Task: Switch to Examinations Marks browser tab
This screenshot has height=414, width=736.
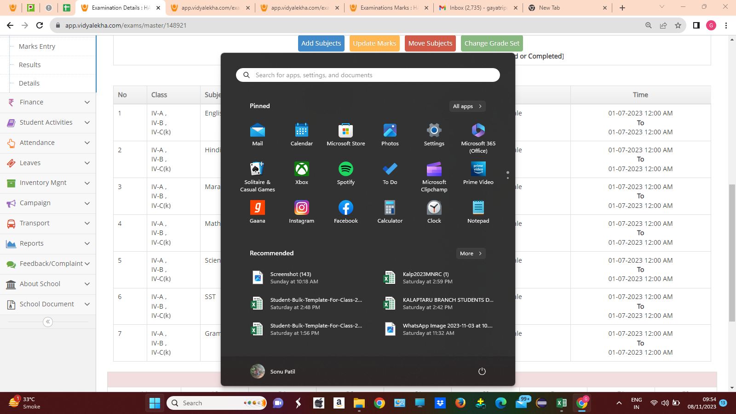Action: (389, 8)
